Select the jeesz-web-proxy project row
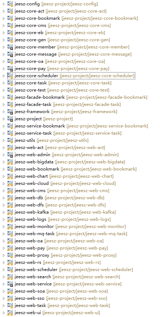 [62, 255]
